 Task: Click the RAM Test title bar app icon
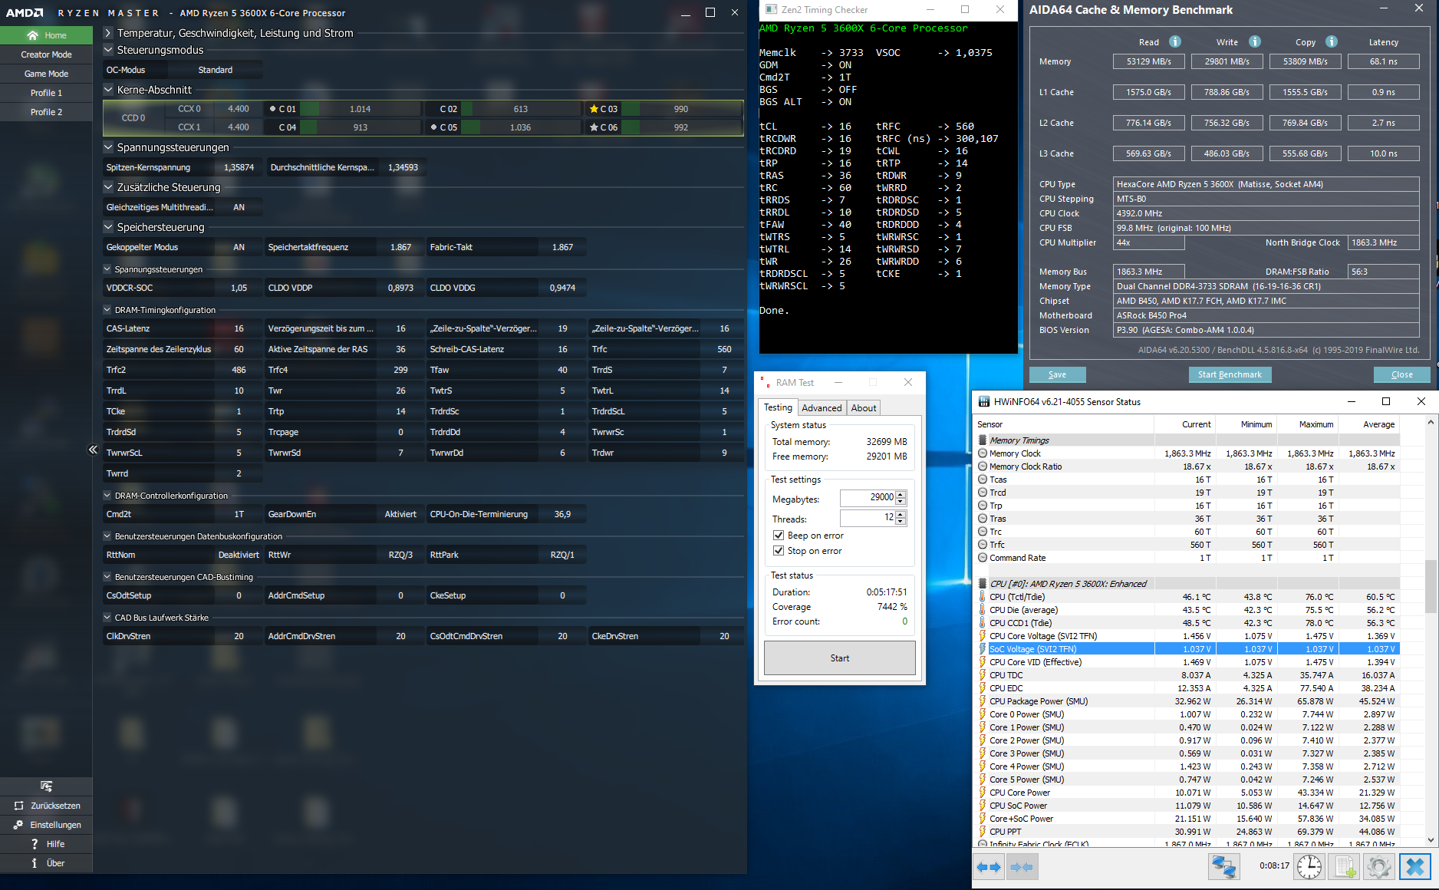click(x=765, y=382)
